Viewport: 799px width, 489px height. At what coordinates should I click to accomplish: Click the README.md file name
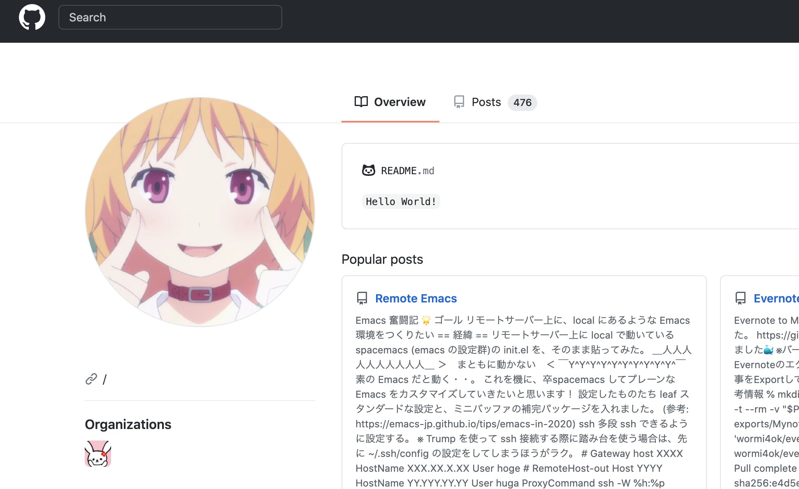pos(407,171)
